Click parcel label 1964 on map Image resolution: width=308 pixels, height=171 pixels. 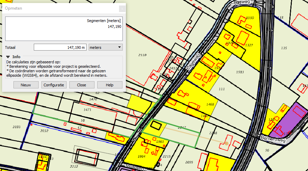point(141,156)
